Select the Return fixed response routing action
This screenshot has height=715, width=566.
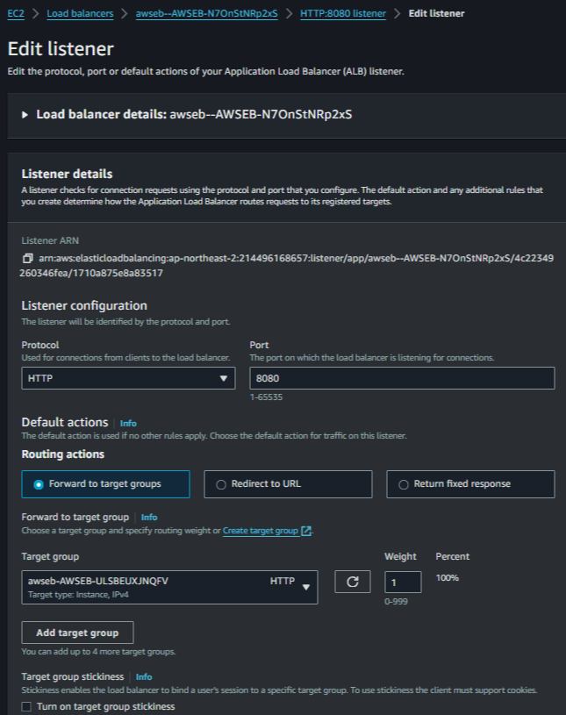tap(470, 484)
